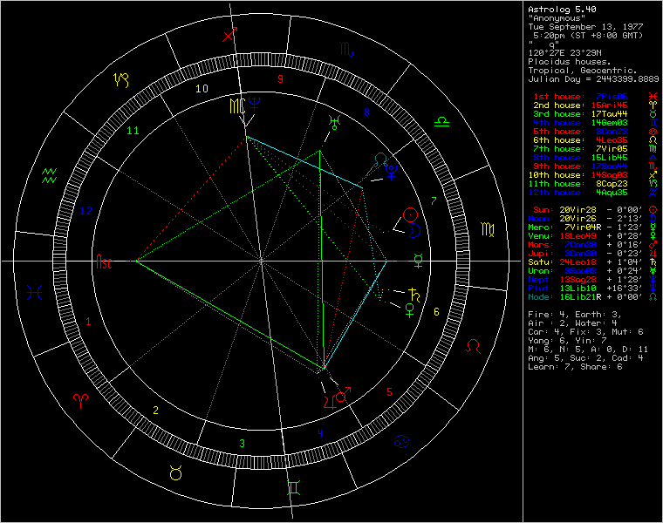Click the green Venus glyph below Saturn
Image resolution: width=663 pixels, height=523 pixels.
click(x=408, y=307)
